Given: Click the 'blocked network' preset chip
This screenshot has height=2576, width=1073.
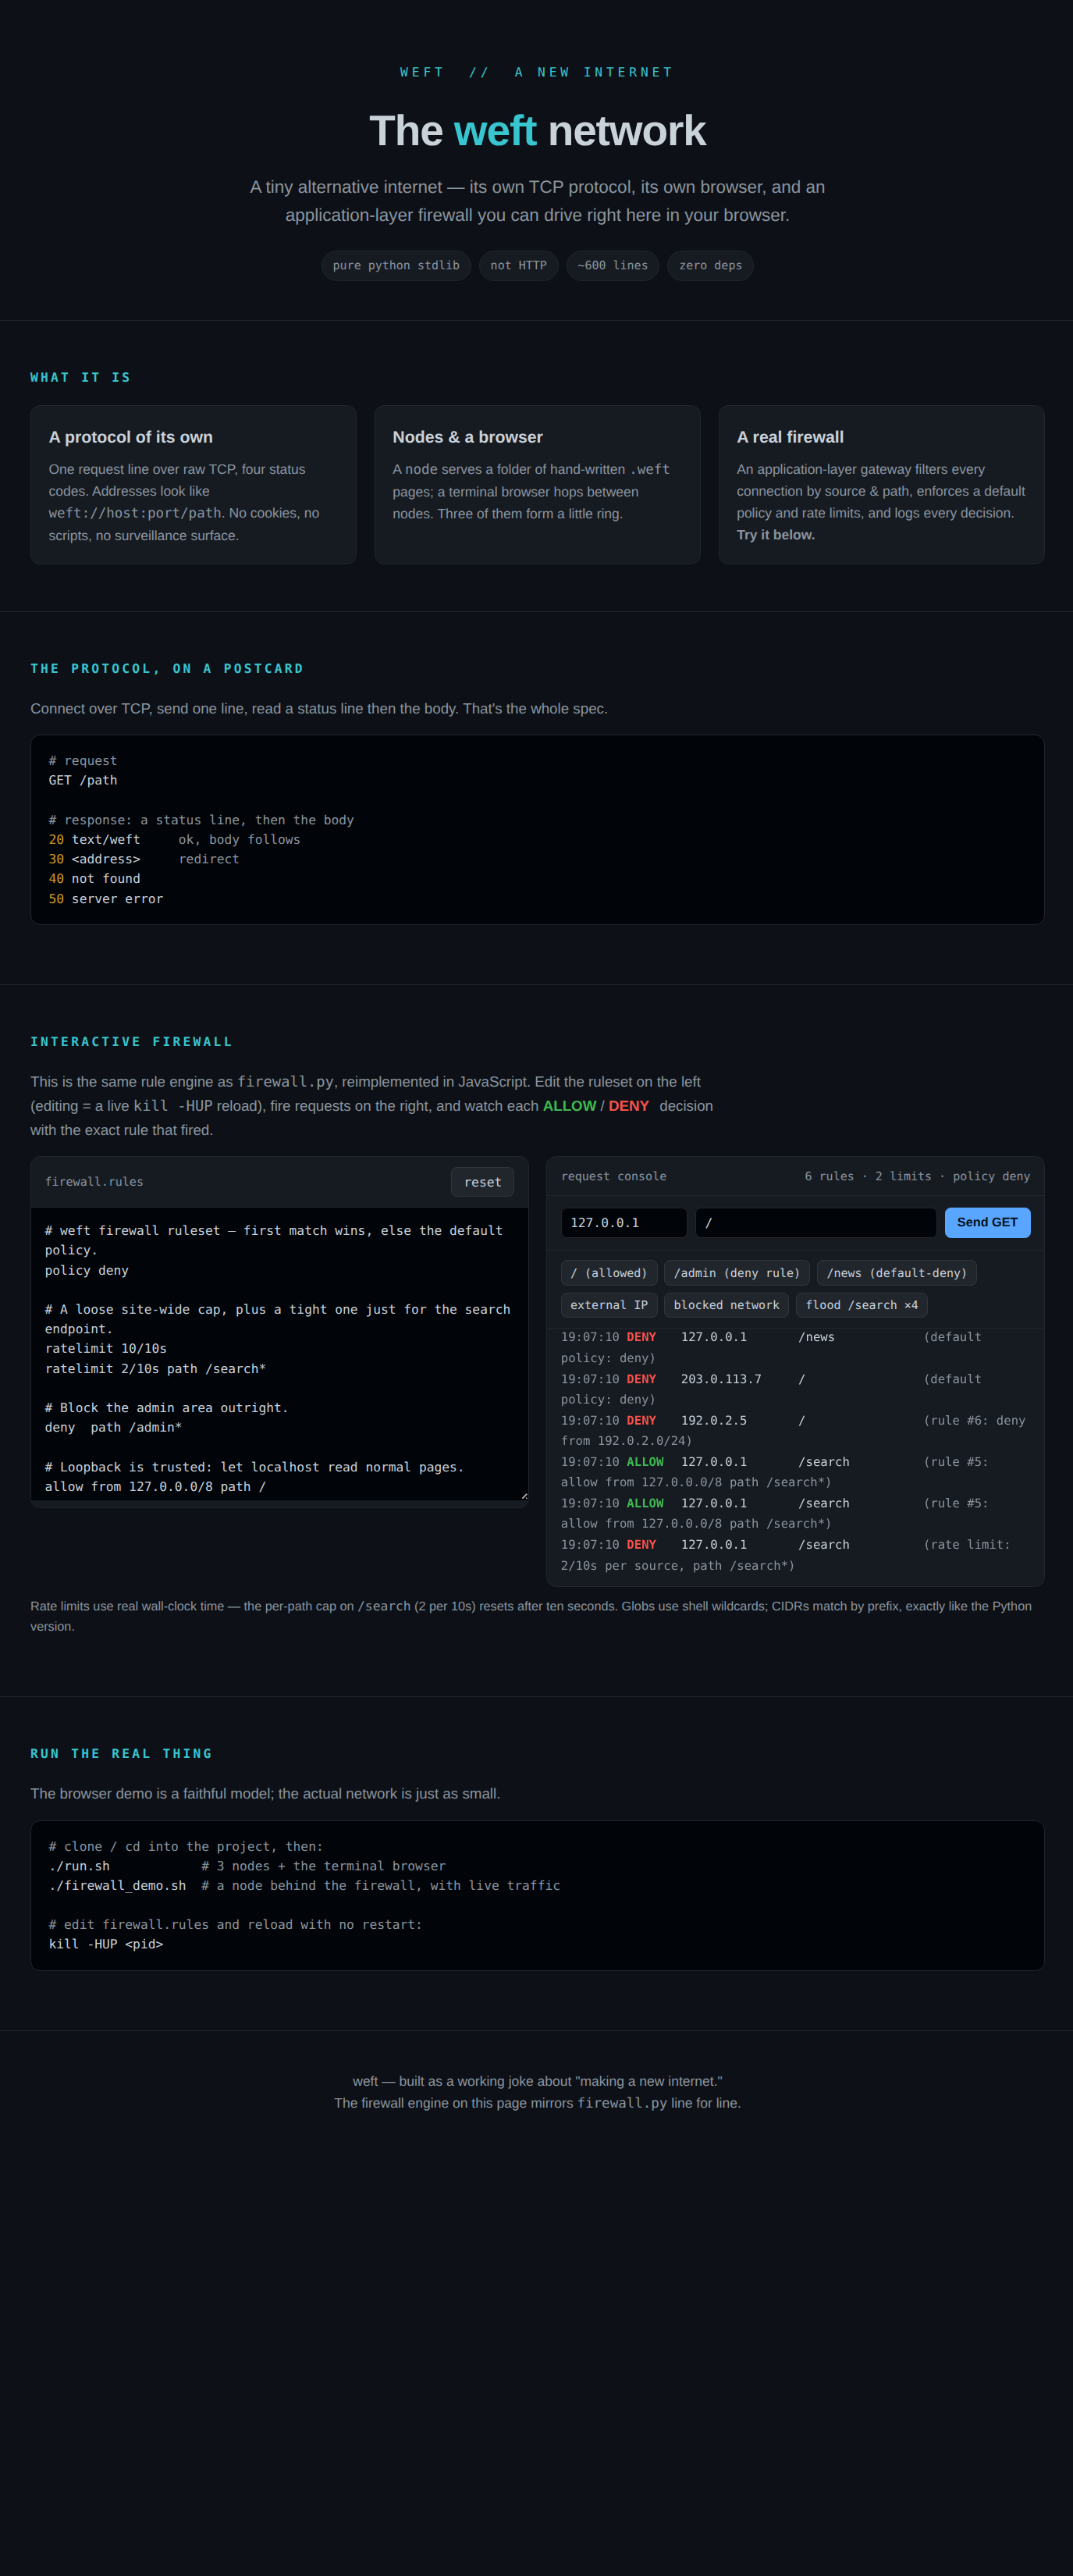Looking at the screenshot, I should pyautogui.click(x=726, y=1305).
